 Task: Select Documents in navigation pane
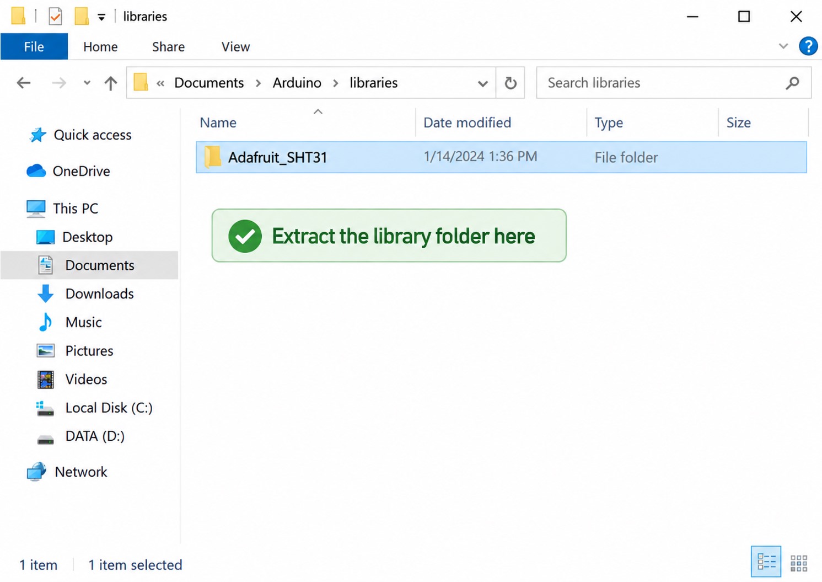pyautogui.click(x=100, y=265)
